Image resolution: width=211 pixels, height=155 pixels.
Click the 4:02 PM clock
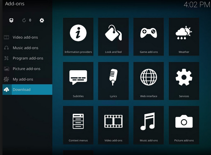coord(197,5)
